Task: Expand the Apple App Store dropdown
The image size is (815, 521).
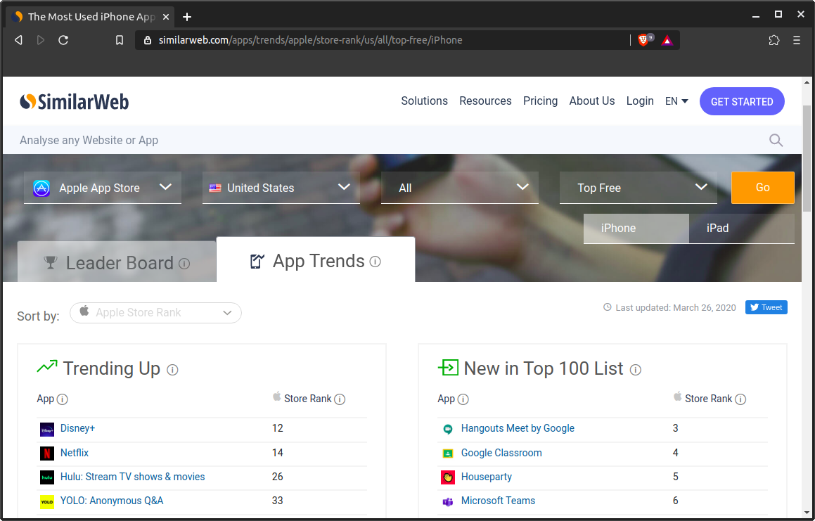Action: tap(103, 188)
